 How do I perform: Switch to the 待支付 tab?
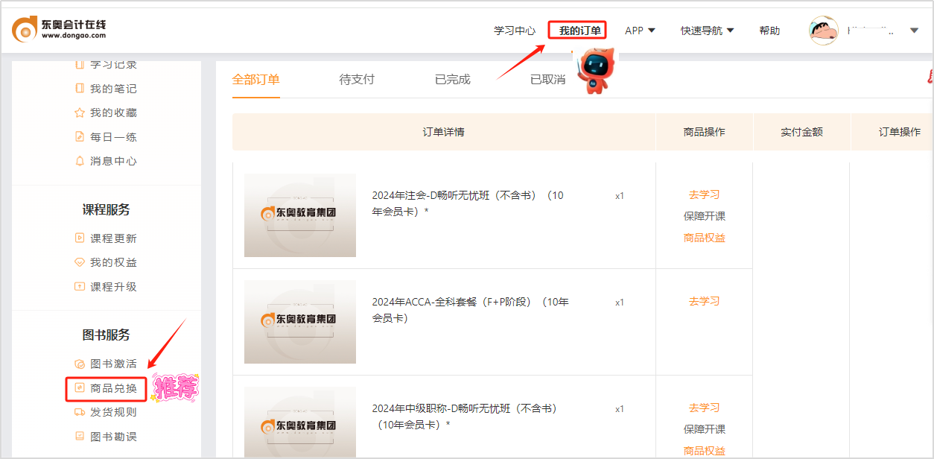pyautogui.click(x=357, y=80)
